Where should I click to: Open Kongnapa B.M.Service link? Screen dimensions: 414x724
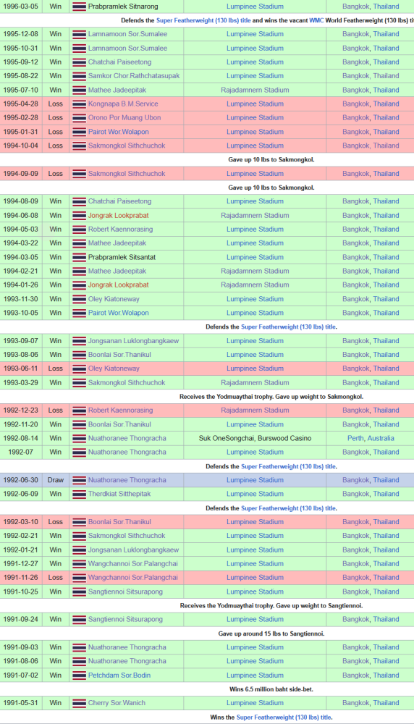123,104
